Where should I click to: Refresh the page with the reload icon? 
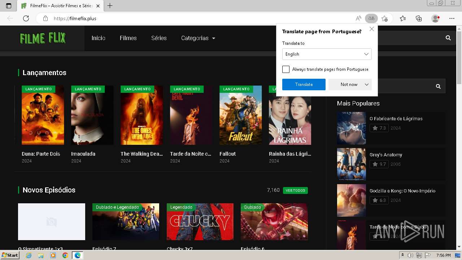coord(26,18)
